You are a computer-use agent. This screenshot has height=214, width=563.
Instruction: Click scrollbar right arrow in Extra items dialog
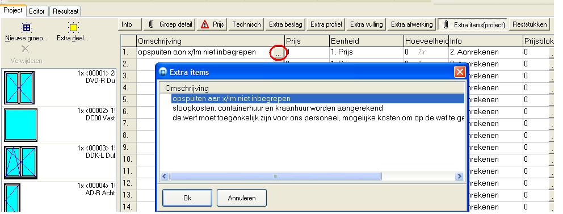coord(459,177)
